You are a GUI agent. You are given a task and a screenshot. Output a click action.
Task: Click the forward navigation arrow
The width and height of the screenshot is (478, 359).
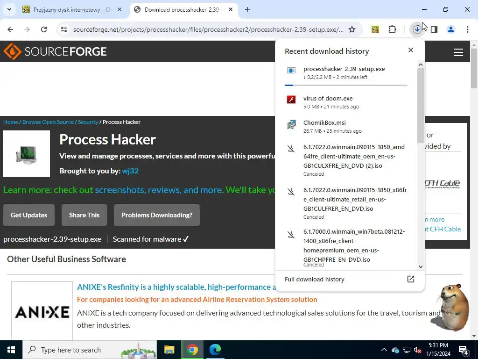pyautogui.click(x=27, y=29)
